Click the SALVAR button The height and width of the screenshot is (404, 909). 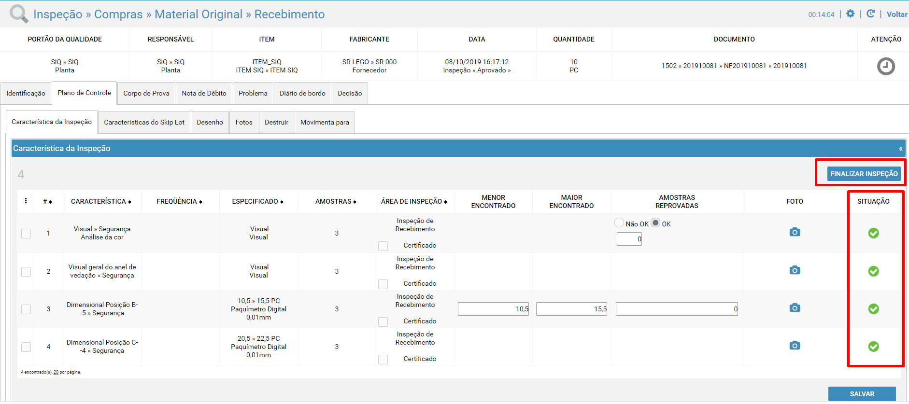[x=862, y=394]
